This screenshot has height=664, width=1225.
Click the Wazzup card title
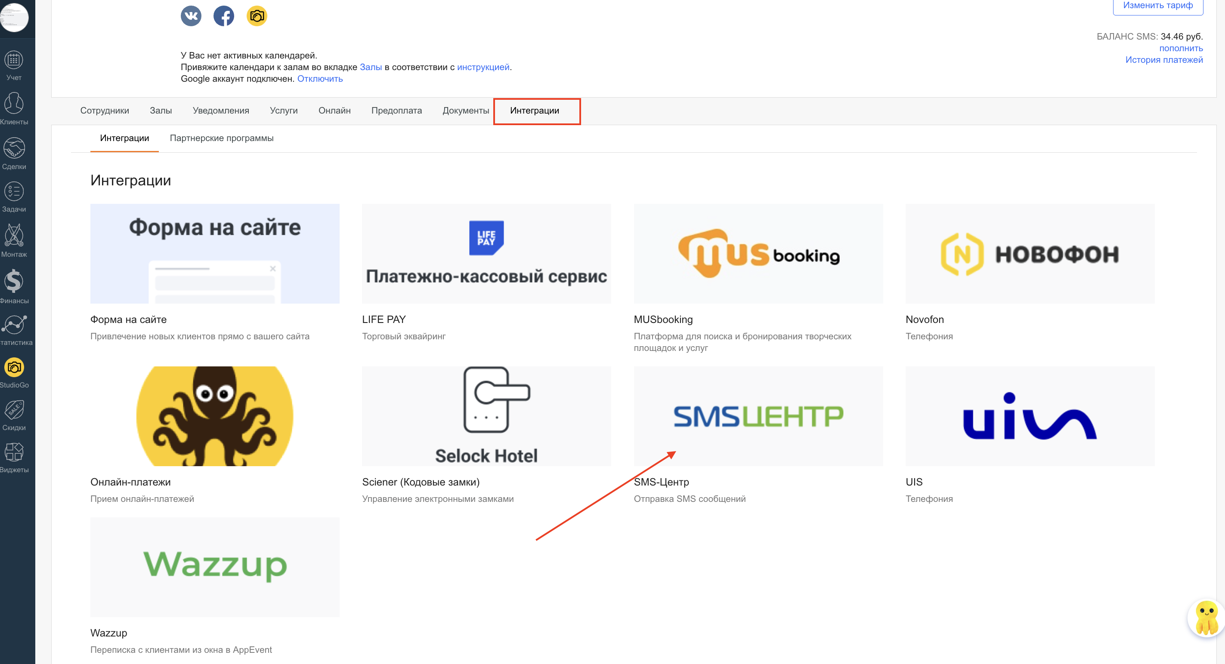tap(108, 633)
